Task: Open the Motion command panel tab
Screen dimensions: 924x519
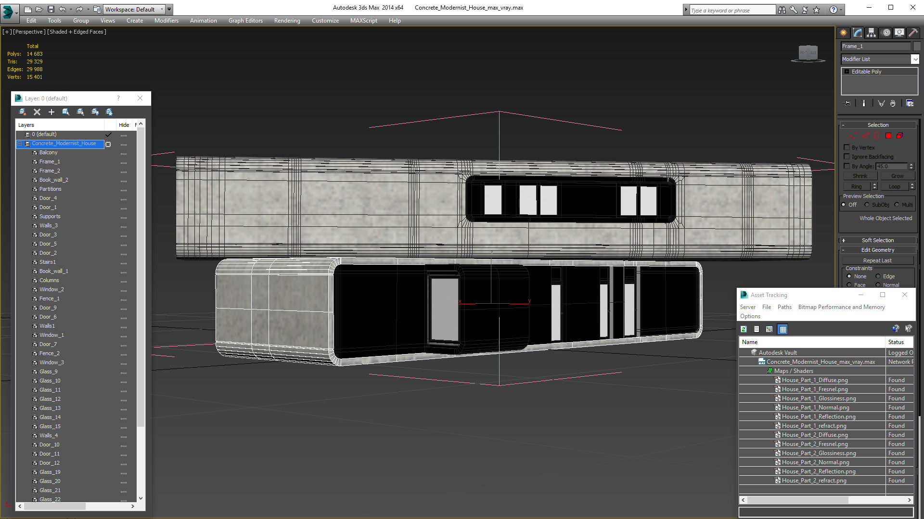Action: click(886, 33)
